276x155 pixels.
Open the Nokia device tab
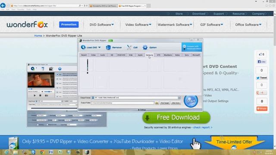(x=177, y=55)
